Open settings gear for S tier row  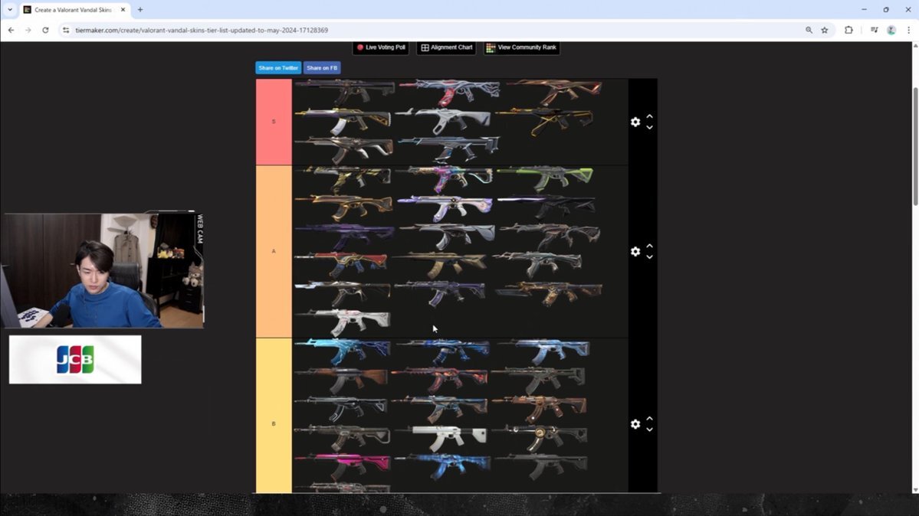pyautogui.click(x=635, y=122)
